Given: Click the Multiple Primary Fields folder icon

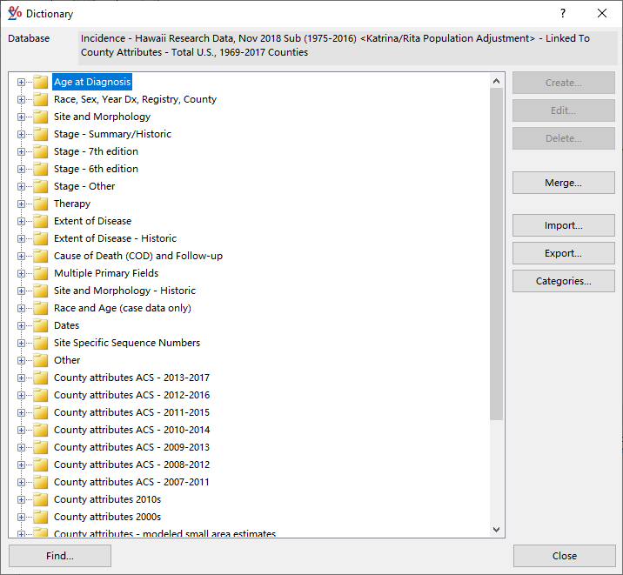Looking at the screenshot, I should [x=40, y=274].
